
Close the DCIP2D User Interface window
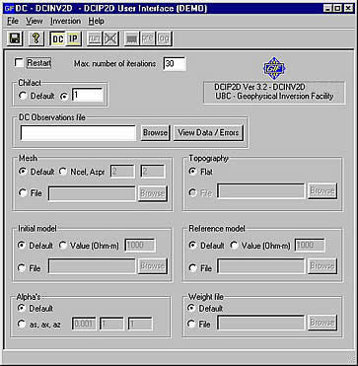click(348, 9)
